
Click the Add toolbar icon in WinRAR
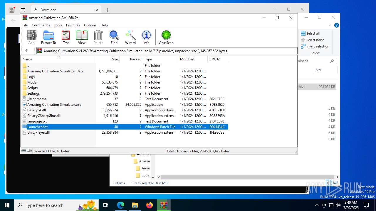pyautogui.click(x=31, y=38)
